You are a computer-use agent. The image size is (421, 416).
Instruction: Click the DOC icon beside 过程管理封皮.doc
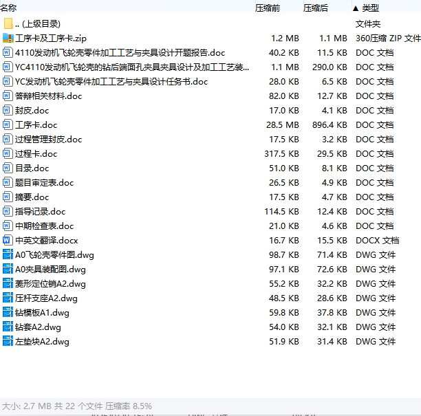(x=8, y=140)
